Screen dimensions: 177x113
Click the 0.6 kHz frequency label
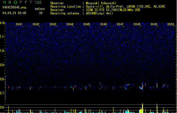coord(3,107)
